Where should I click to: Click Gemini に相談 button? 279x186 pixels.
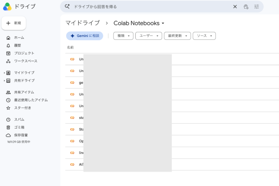pyautogui.click(x=85, y=36)
